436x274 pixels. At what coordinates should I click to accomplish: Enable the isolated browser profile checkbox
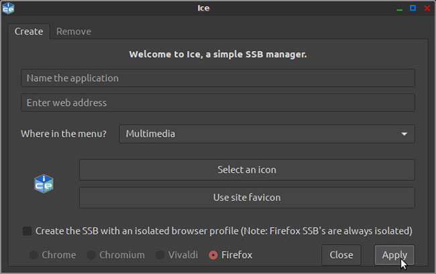pos(28,231)
